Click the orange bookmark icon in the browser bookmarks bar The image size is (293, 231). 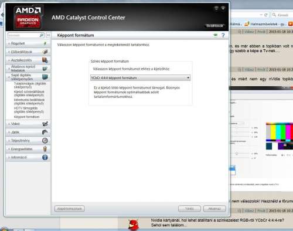(x=291, y=24)
